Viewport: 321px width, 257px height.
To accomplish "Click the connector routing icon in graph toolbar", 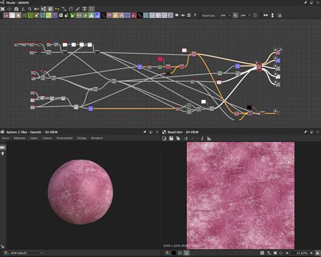I will 64,9.
